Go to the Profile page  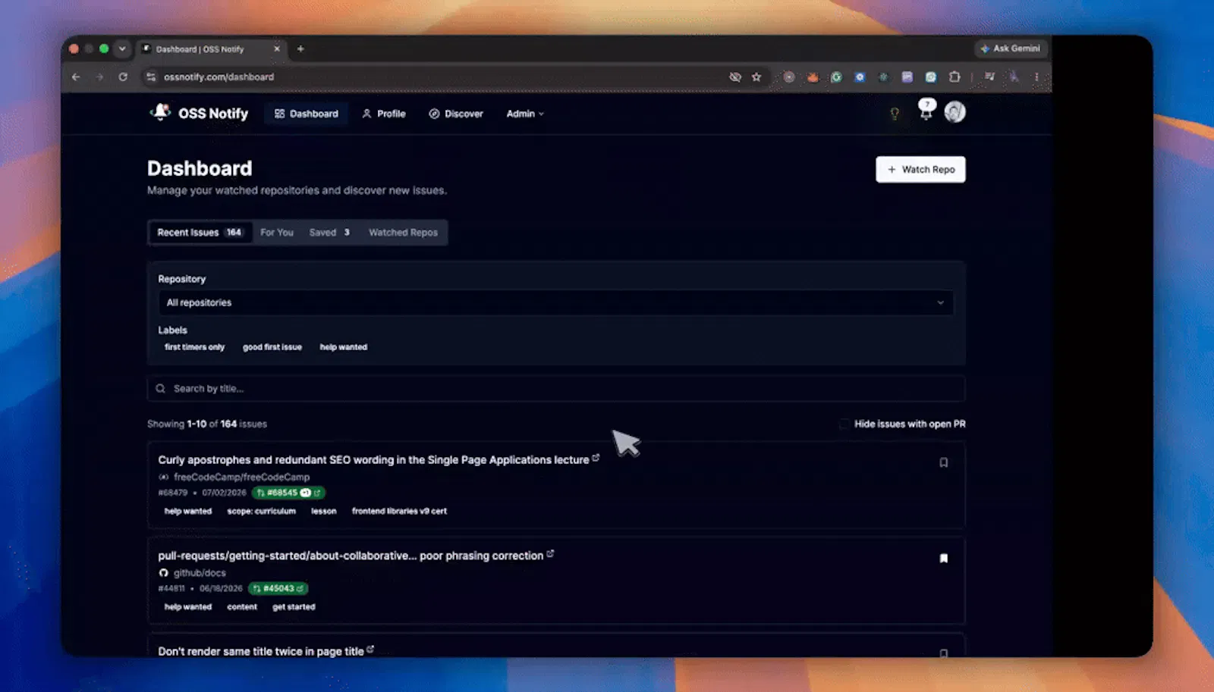click(x=384, y=114)
